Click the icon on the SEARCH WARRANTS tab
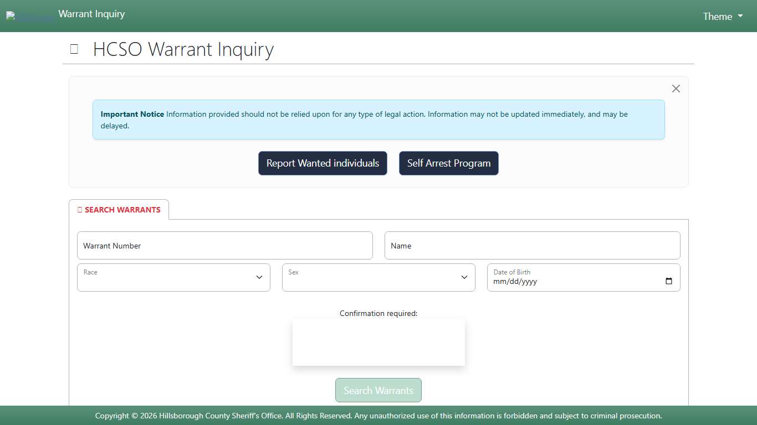The width and height of the screenshot is (757, 425). [79, 209]
